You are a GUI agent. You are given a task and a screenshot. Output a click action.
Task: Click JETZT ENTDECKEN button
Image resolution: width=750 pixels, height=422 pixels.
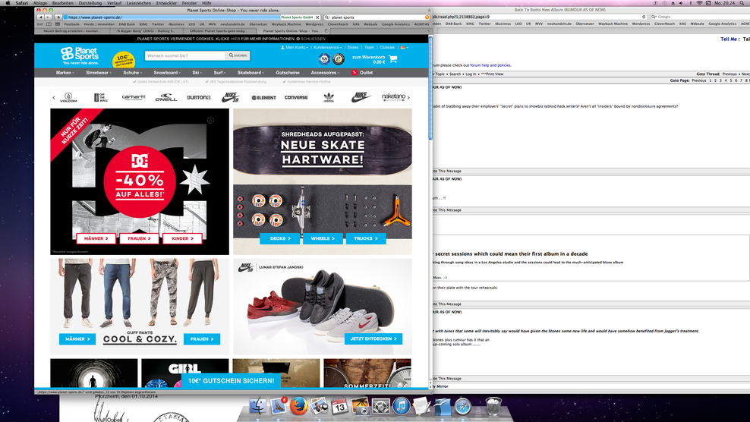pyautogui.click(x=373, y=339)
